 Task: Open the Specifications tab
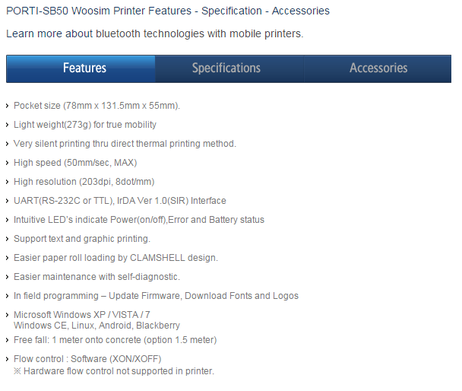[x=229, y=68]
